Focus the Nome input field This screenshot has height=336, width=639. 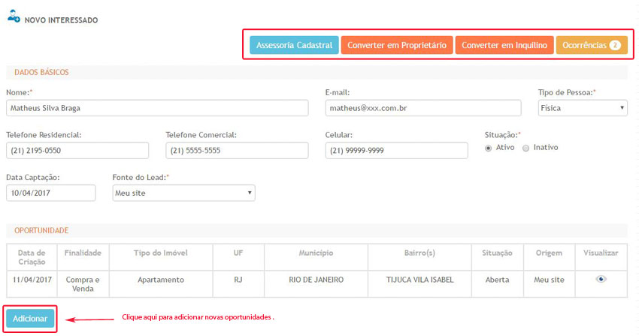(x=157, y=108)
